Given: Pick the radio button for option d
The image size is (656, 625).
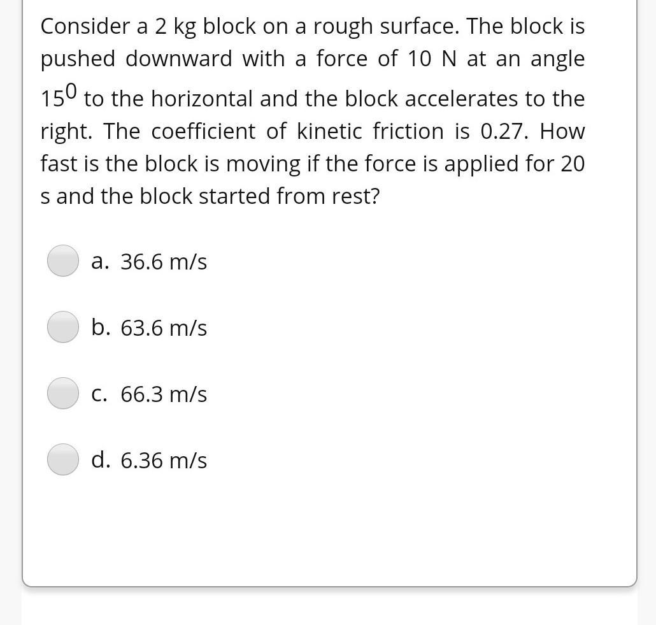Looking at the screenshot, I should pos(63,459).
